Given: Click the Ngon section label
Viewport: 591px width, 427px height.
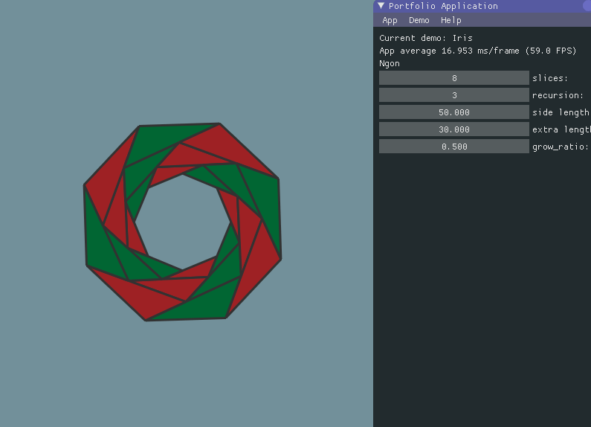Looking at the screenshot, I should (x=389, y=63).
